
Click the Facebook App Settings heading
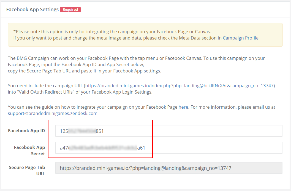[x=32, y=9]
